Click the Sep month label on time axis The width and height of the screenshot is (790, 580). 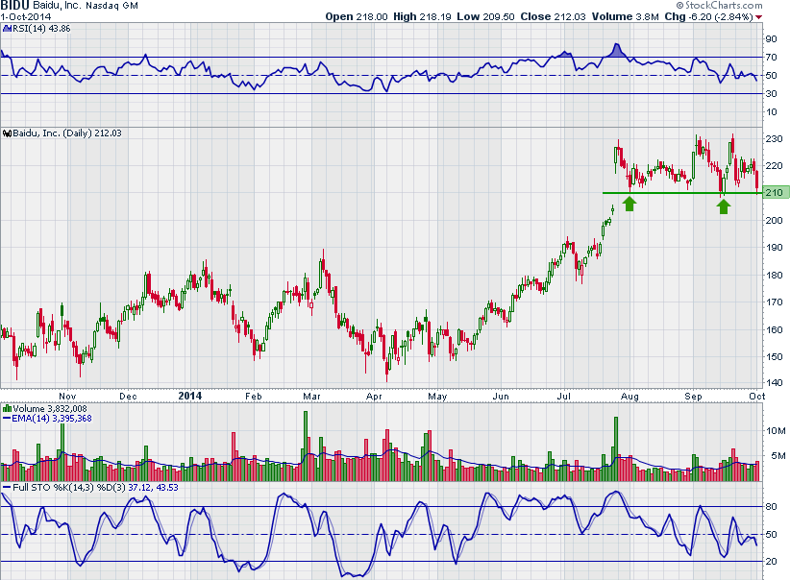693,397
